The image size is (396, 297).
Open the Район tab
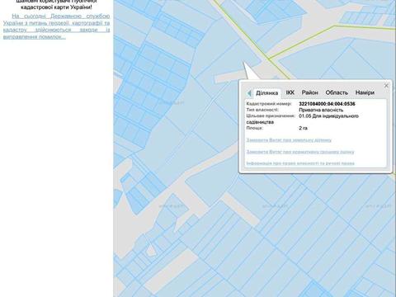click(x=310, y=92)
